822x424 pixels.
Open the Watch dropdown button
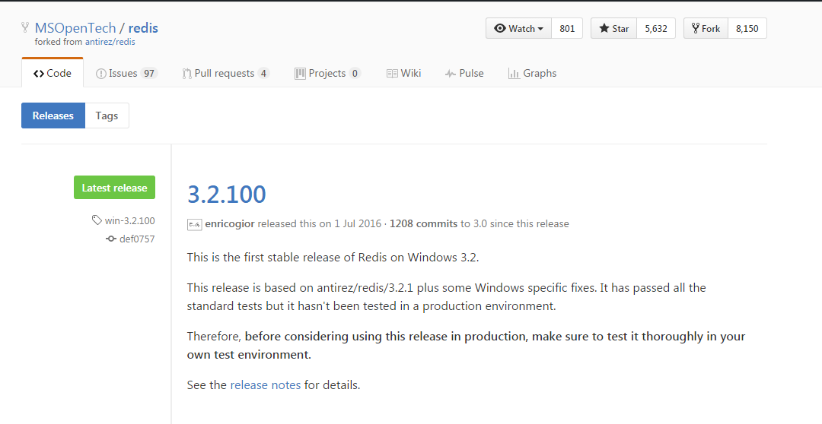(x=518, y=28)
